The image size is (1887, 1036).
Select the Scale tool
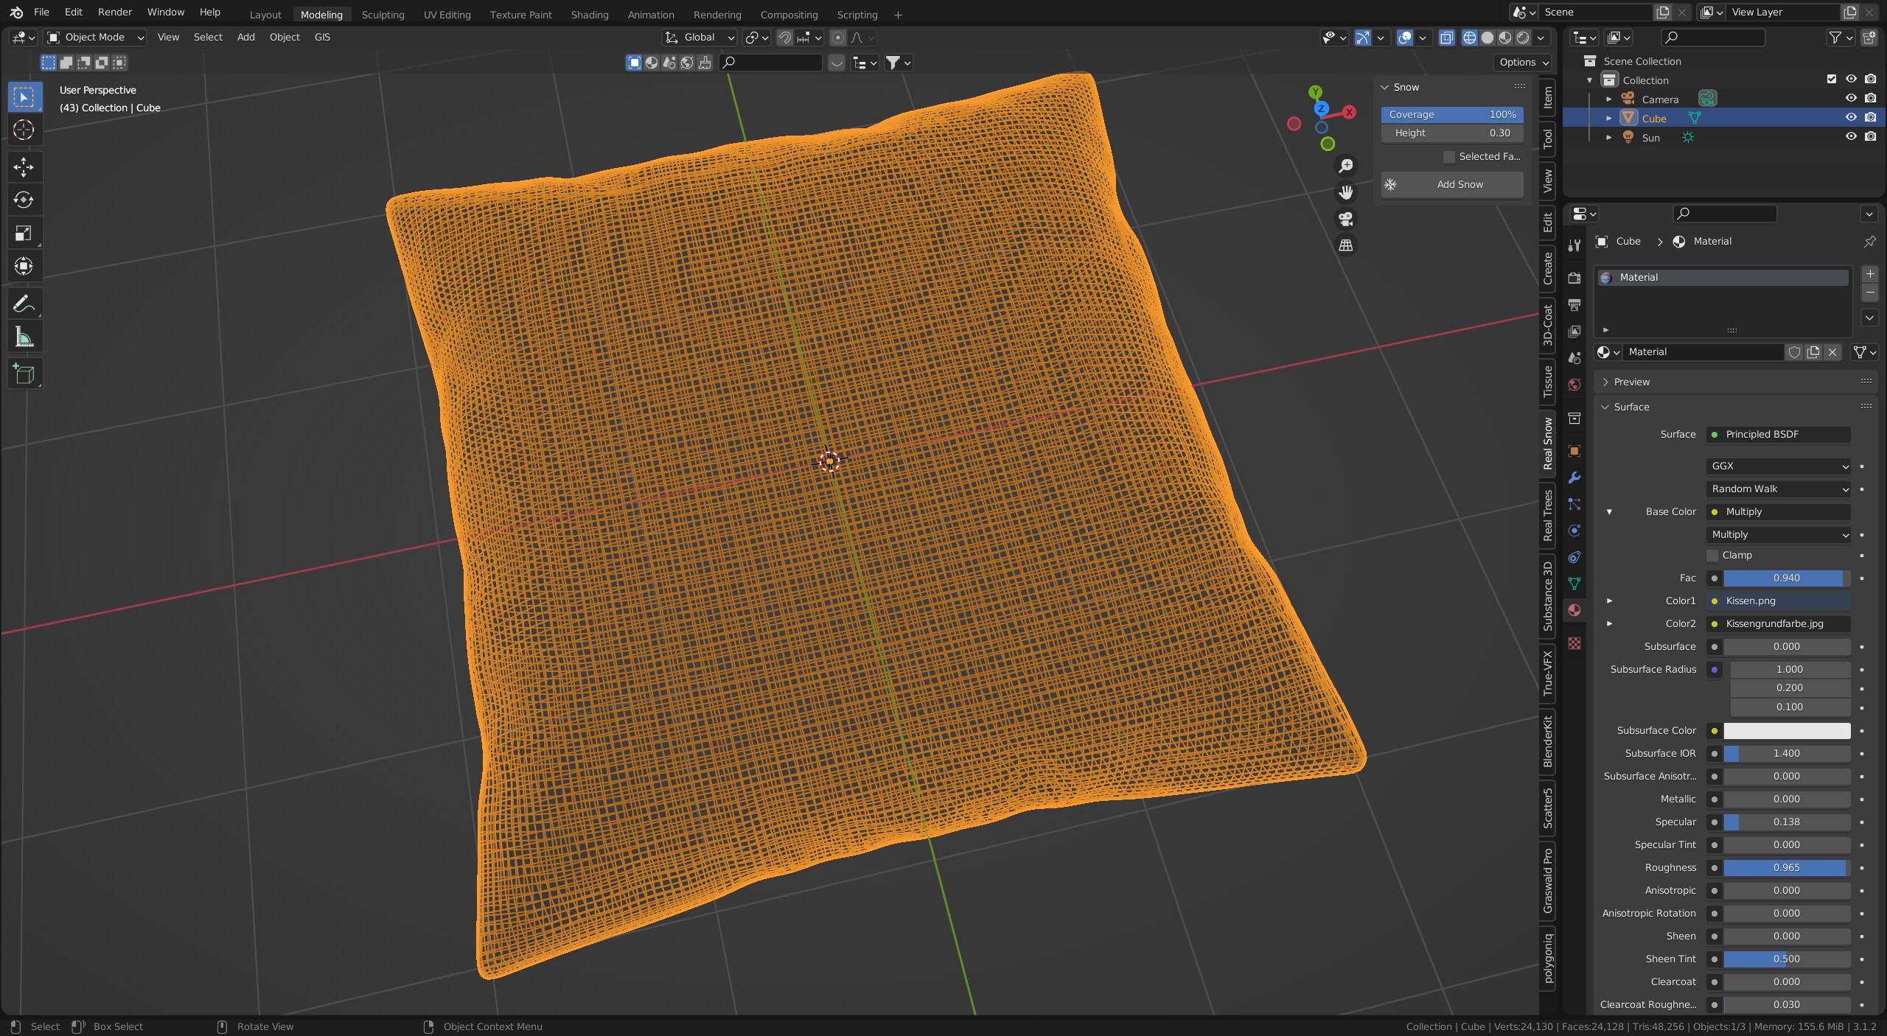(x=24, y=234)
